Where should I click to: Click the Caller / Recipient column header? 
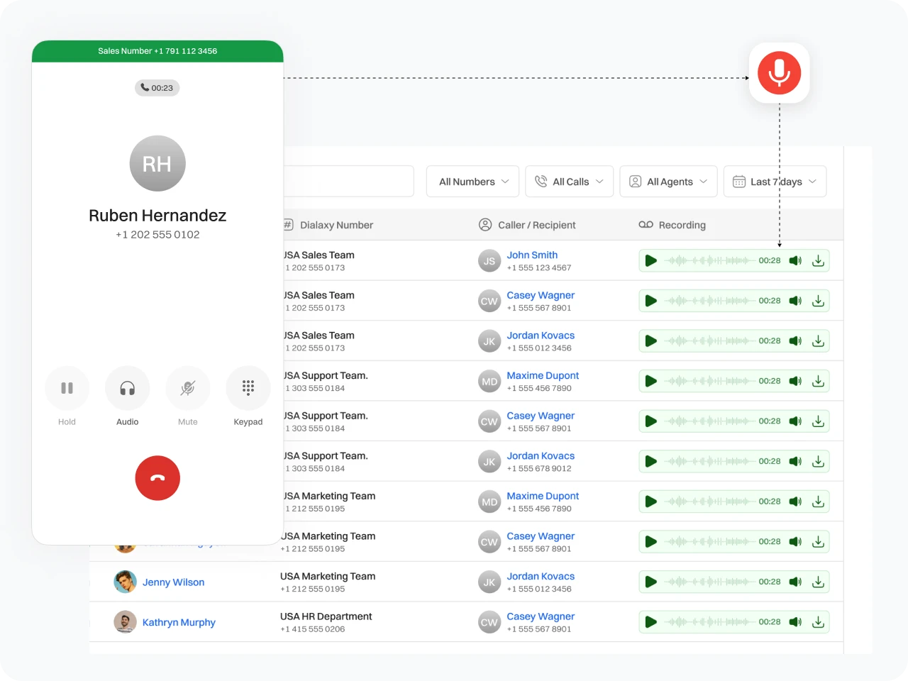(536, 225)
